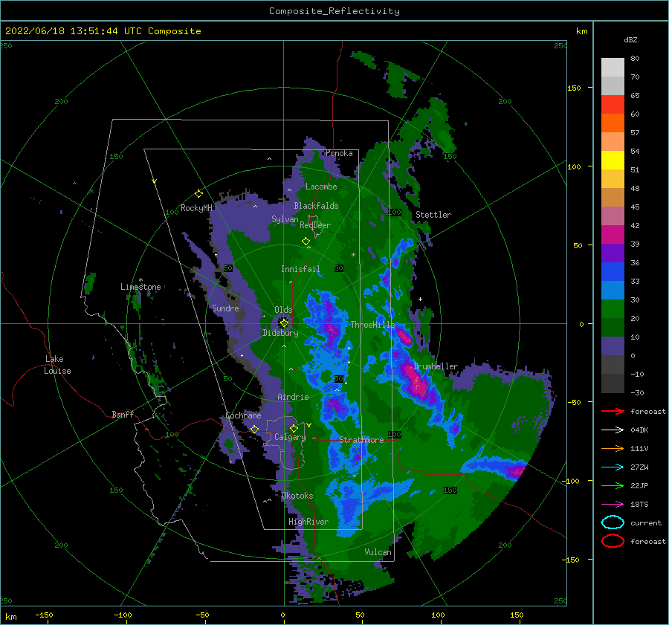The image size is (669, 625).
Task: Click the Airdrie label
Action: click(293, 397)
